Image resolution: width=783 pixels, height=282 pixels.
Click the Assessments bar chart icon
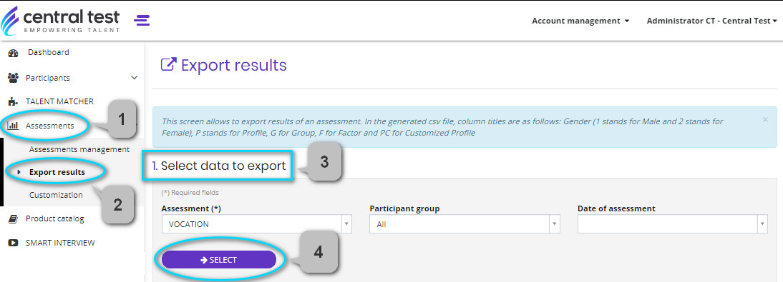point(14,126)
